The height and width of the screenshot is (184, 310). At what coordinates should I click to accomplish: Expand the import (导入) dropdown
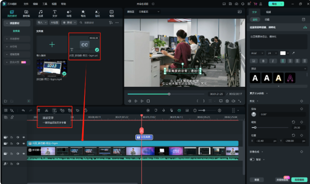pos(42,23)
